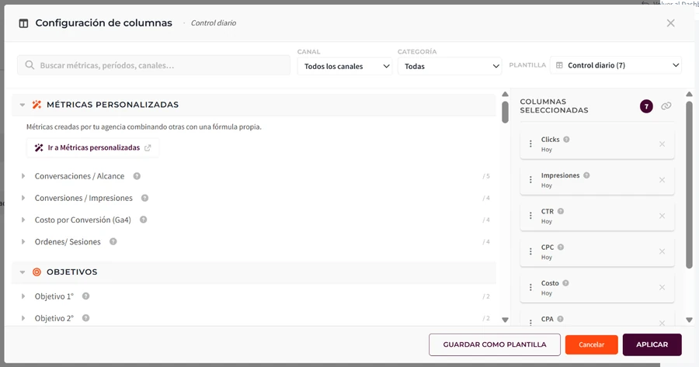The height and width of the screenshot is (367, 699).
Task: Show help for Conversiones / Impresiones
Action: coord(145,198)
